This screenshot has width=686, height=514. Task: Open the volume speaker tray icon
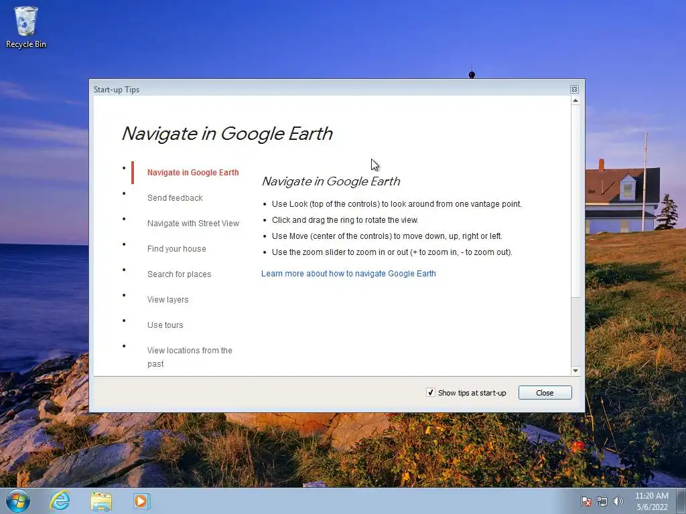618,501
